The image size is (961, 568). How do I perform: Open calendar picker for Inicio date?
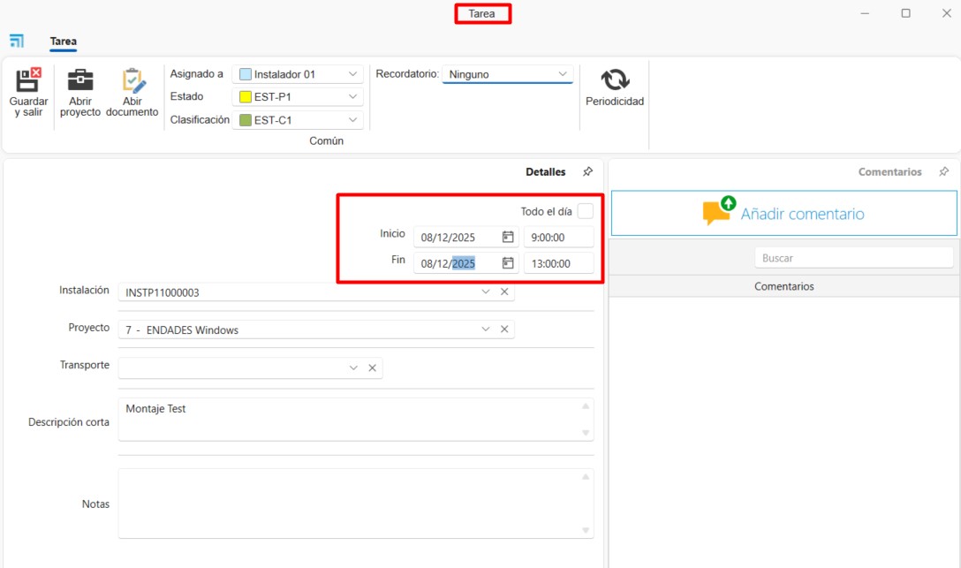508,237
